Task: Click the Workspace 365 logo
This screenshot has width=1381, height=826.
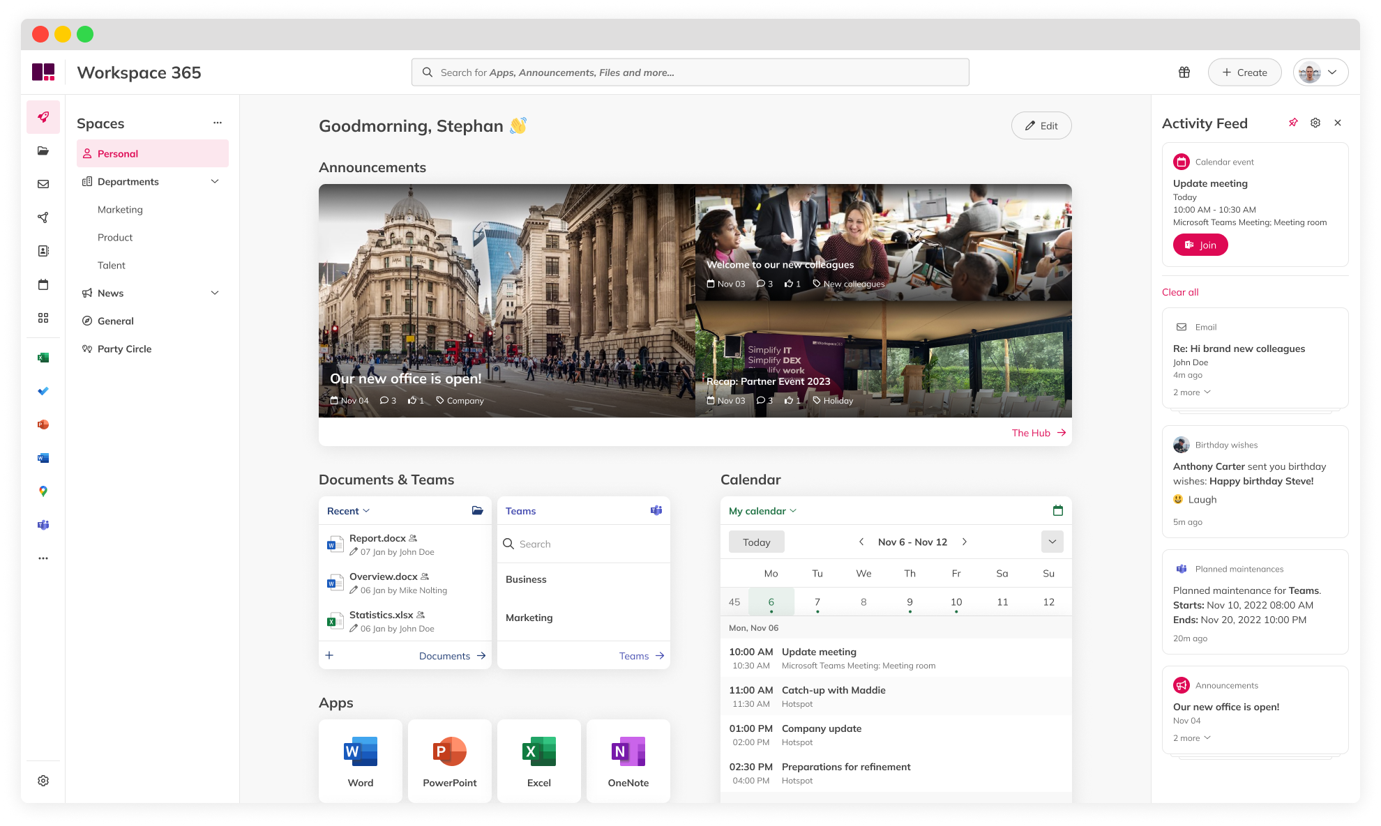Action: (43, 72)
